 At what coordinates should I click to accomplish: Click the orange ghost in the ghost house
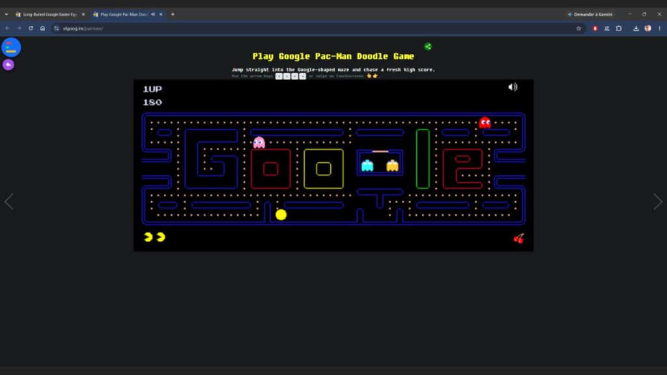pos(392,165)
